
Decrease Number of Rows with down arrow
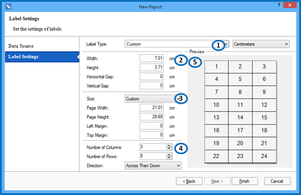169,158
